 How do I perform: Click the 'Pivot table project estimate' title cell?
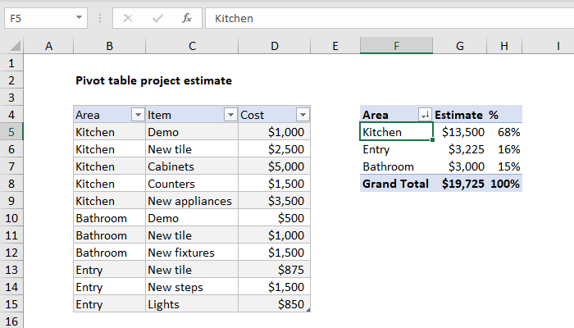click(154, 80)
